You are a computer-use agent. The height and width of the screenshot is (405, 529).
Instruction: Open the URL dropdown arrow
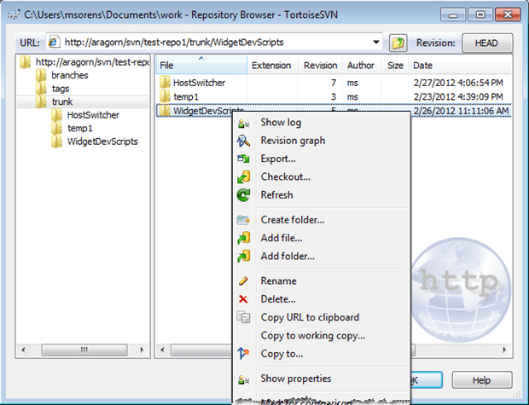click(375, 43)
